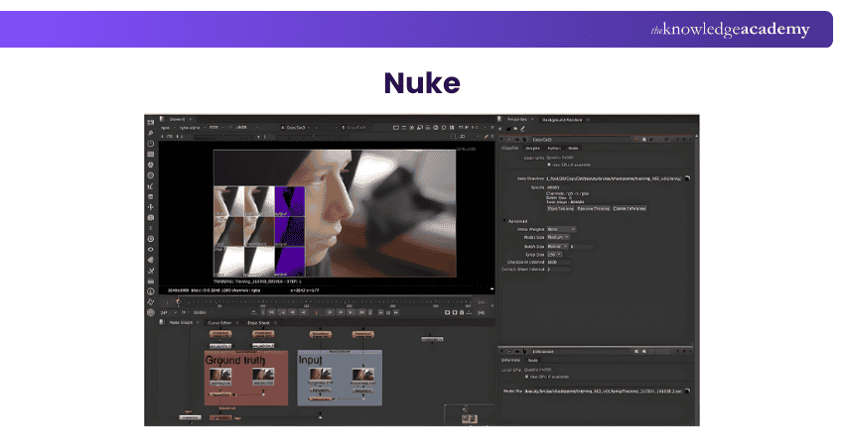Click The Knowledge Academy logo
Viewport: 844px width, 446px height.
(730, 29)
